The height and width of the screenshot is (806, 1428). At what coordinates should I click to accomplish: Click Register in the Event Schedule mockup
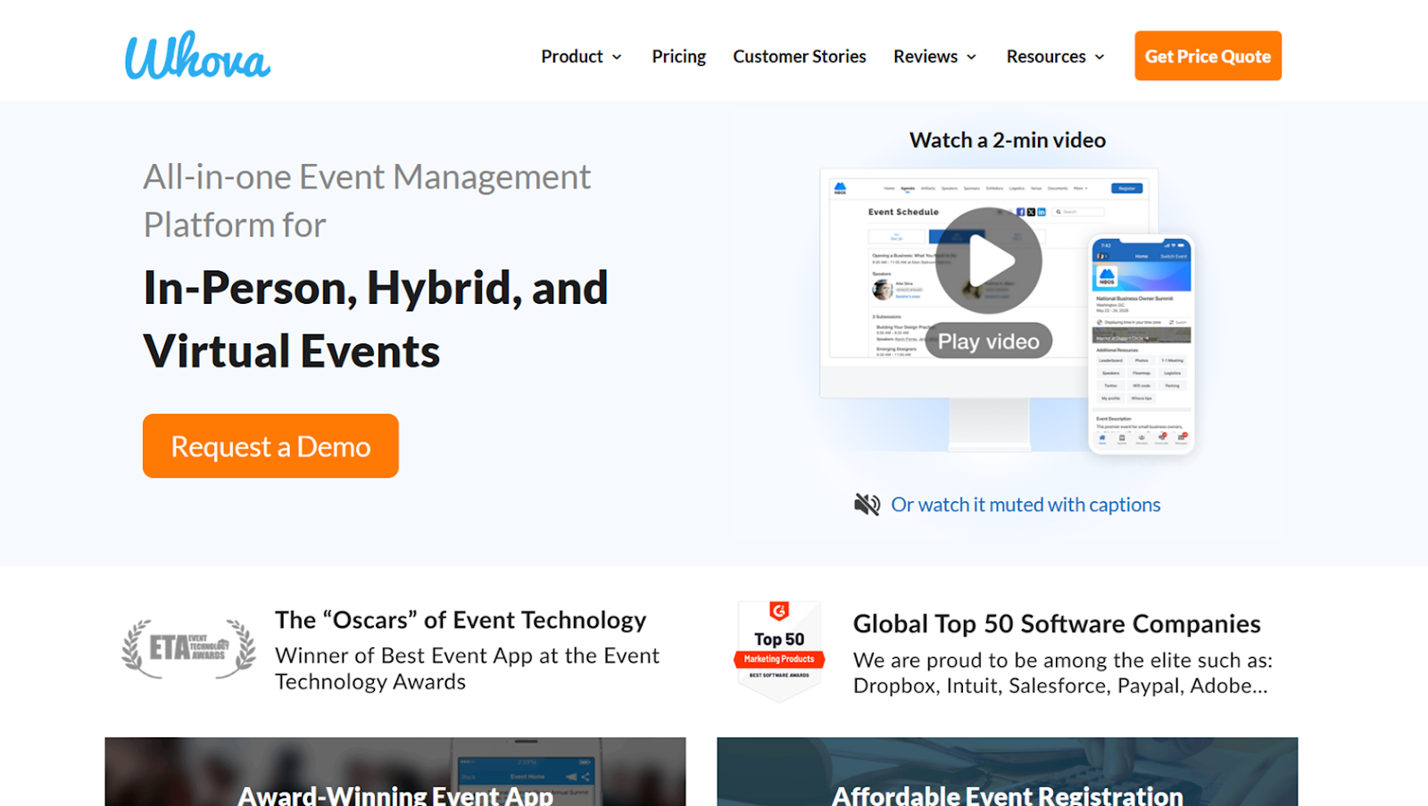tap(1127, 188)
